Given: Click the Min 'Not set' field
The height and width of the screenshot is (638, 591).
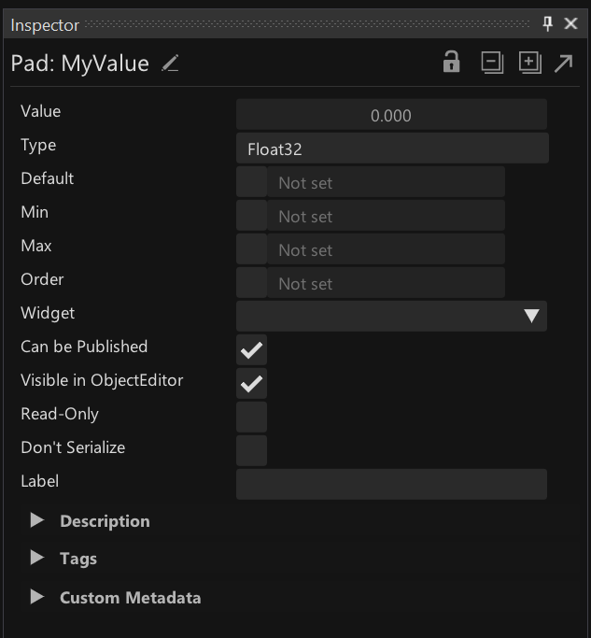Looking at the screenshot, I should (x=385, y=216).
